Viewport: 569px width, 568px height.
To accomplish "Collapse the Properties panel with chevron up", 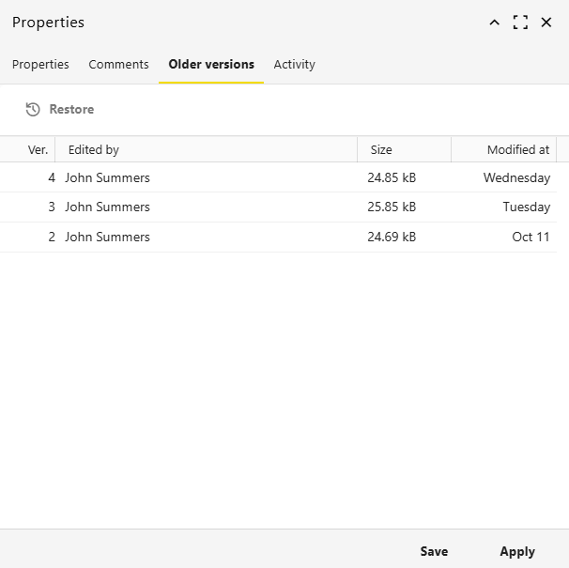I will pyautogui.click(x=494, y=23).
